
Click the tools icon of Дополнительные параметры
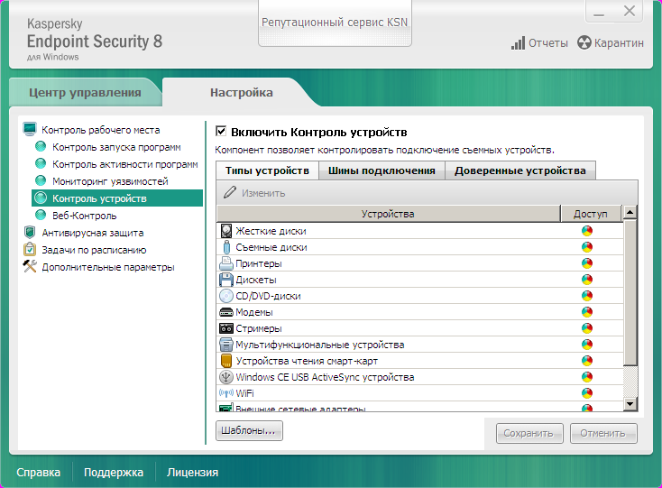pyautogui.click(x=30, y=267)
